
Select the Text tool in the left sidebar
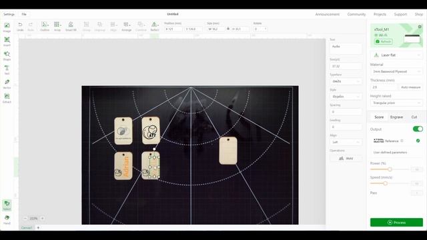[7, 69]
